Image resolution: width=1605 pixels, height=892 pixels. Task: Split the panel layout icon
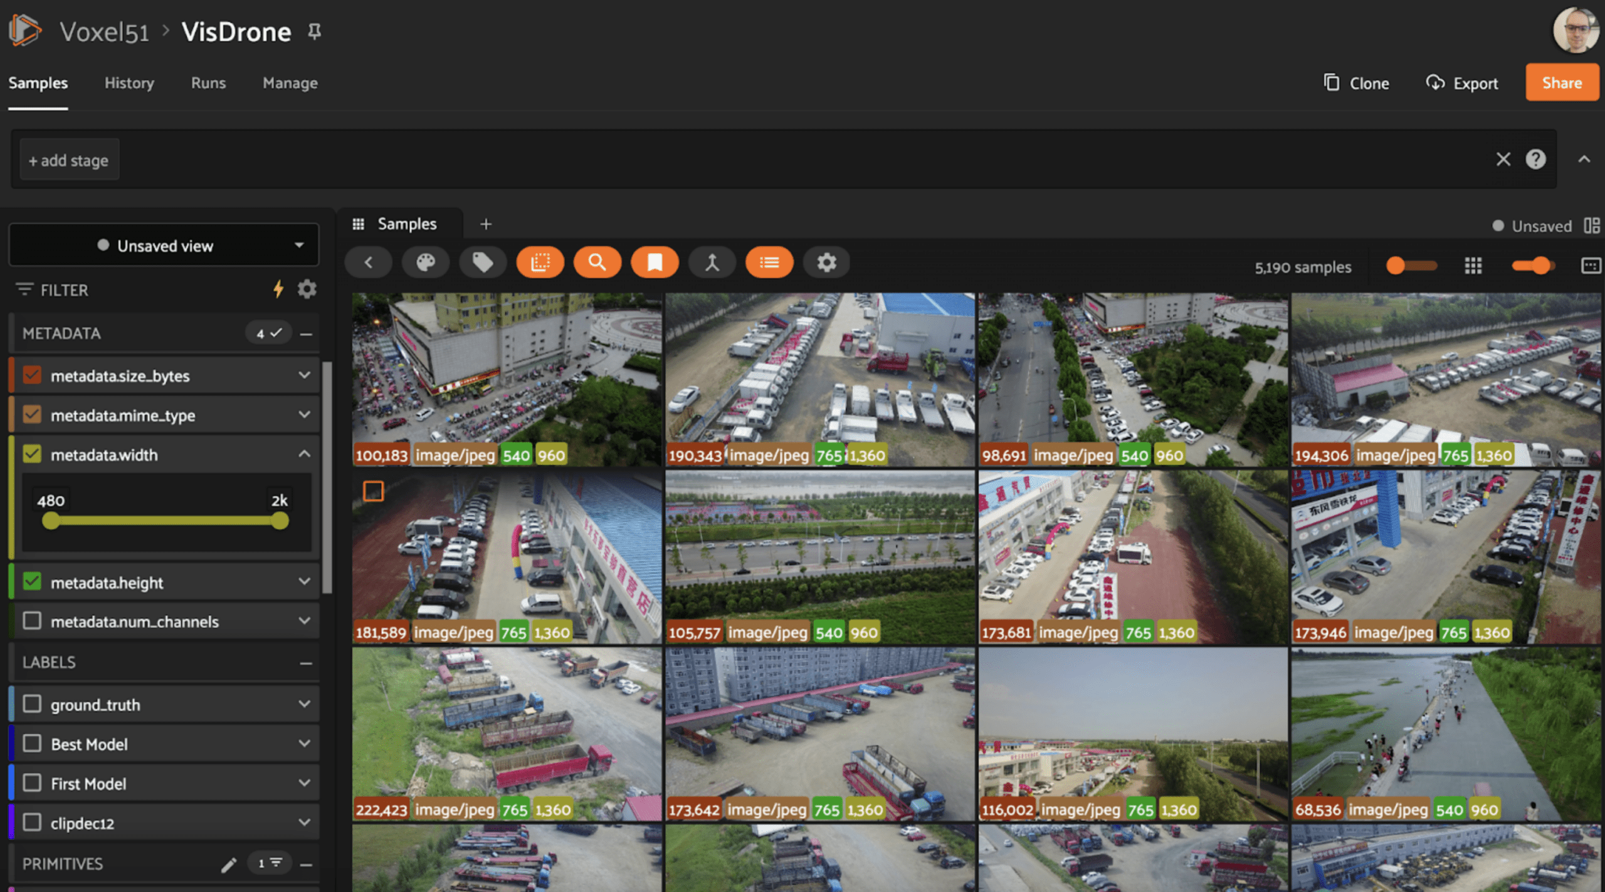[1592, 226]
